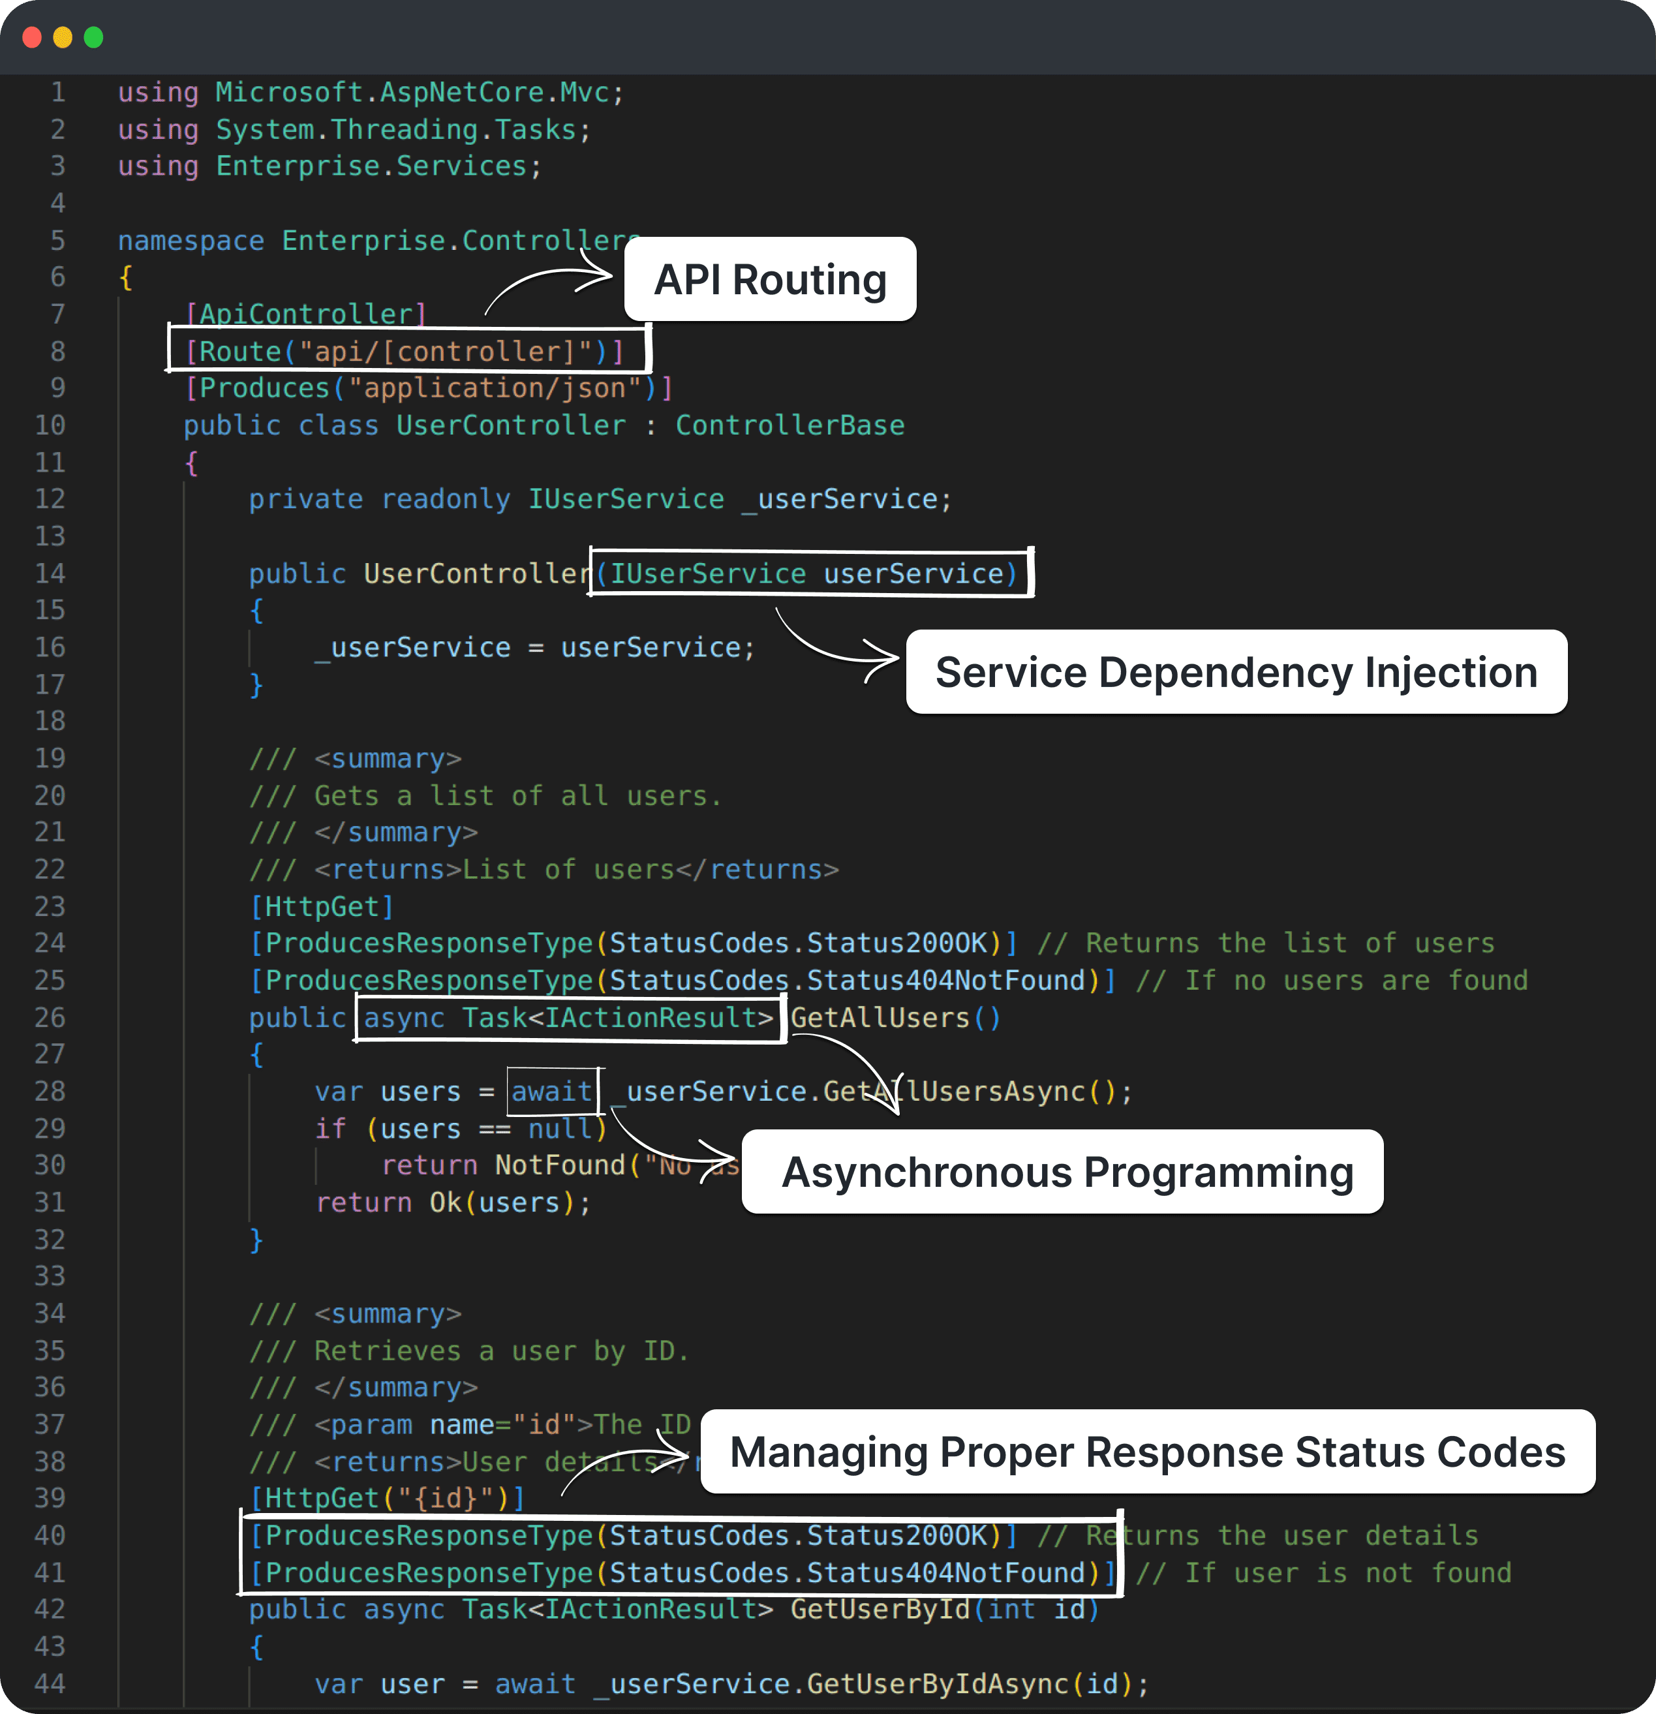Click the yellow minimize traffic light button
The image size is (1656, 1714).
coord(62,38)
